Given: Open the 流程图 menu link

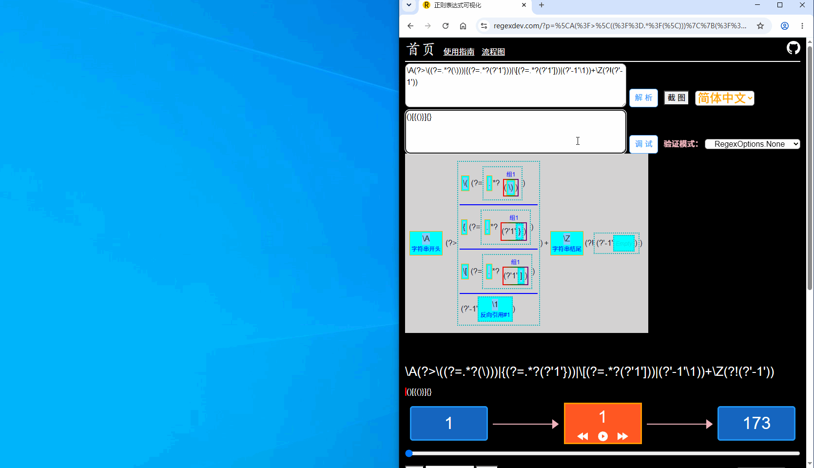Looking at the screenshot, I should (493, 52).
